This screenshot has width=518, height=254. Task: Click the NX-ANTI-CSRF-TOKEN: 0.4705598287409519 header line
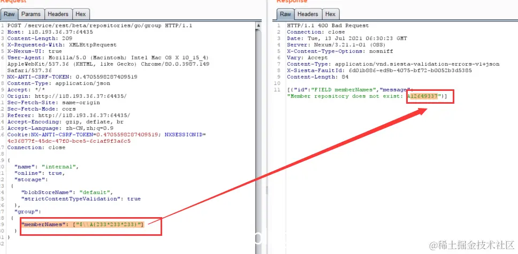click(x=72, y=76)
